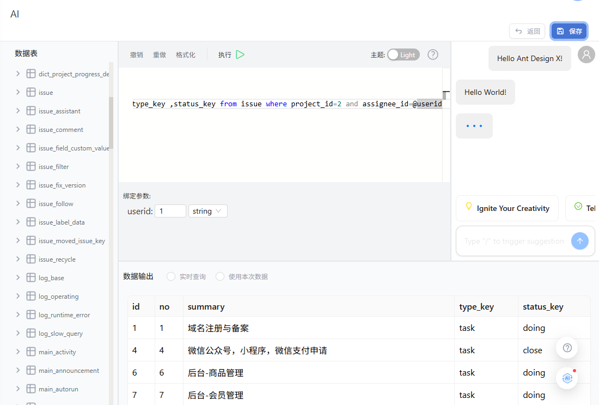Select 实时查询 radio option

tap(171, 276)
